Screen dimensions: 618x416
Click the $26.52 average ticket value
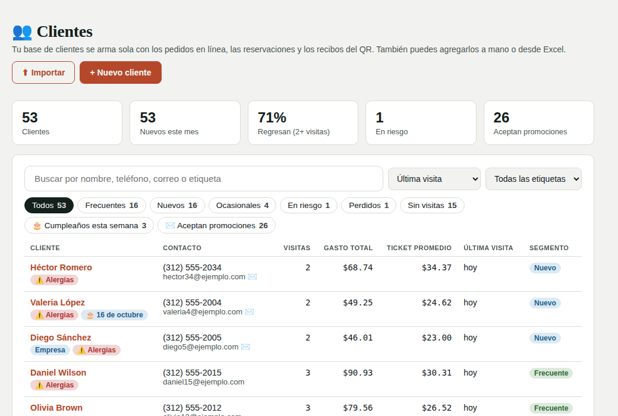pyautogui.click(x=436, y=408)
